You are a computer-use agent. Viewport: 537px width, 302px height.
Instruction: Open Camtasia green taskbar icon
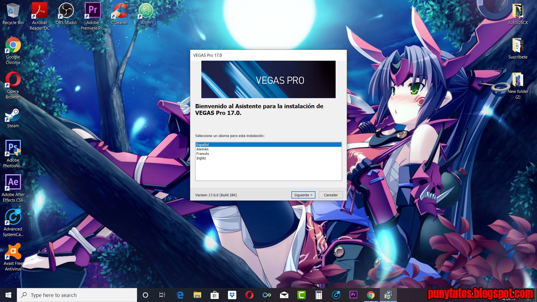point(301,295)
